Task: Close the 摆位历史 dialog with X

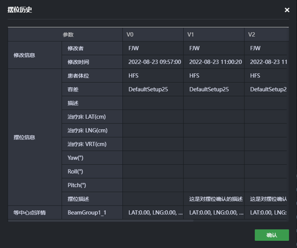Action: 287,10
